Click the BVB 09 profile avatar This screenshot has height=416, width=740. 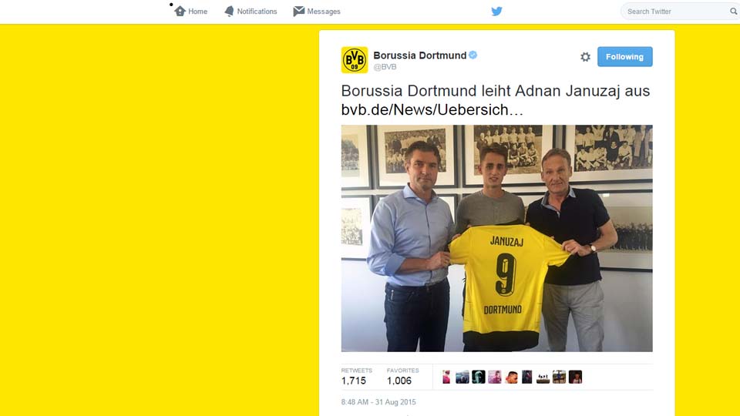point(355,60)
